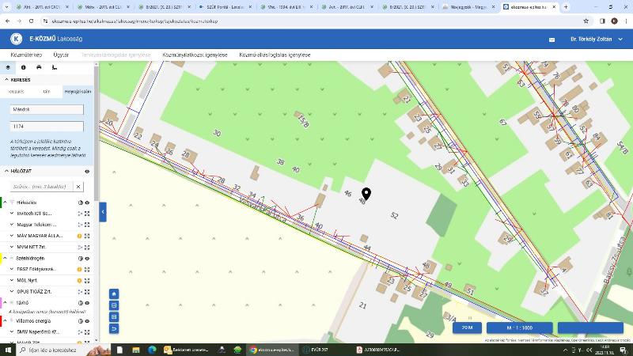Image resolution: width=633 pixels, height=356 pixels.
Task: Click the print icon in sidebar
Action: (39, 67)
